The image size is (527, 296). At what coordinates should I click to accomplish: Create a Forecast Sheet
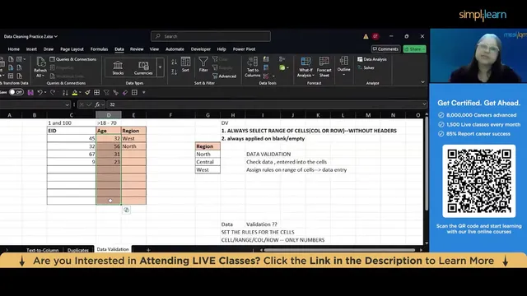coord(324,67)
